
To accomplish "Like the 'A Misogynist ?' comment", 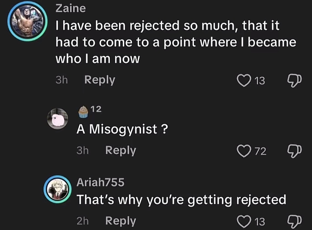I will tap(244, 151).
